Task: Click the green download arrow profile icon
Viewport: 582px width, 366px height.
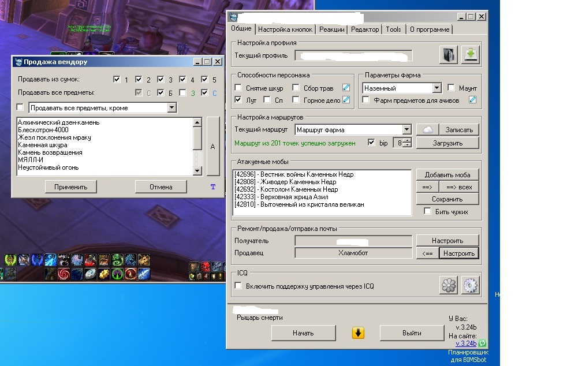Action: pyautogui.click(x=471, y=55)
